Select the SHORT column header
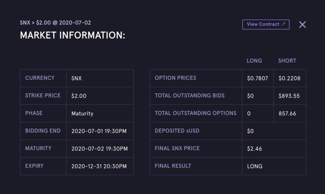The width and height of the screenshot is (325, 194). 287,60
